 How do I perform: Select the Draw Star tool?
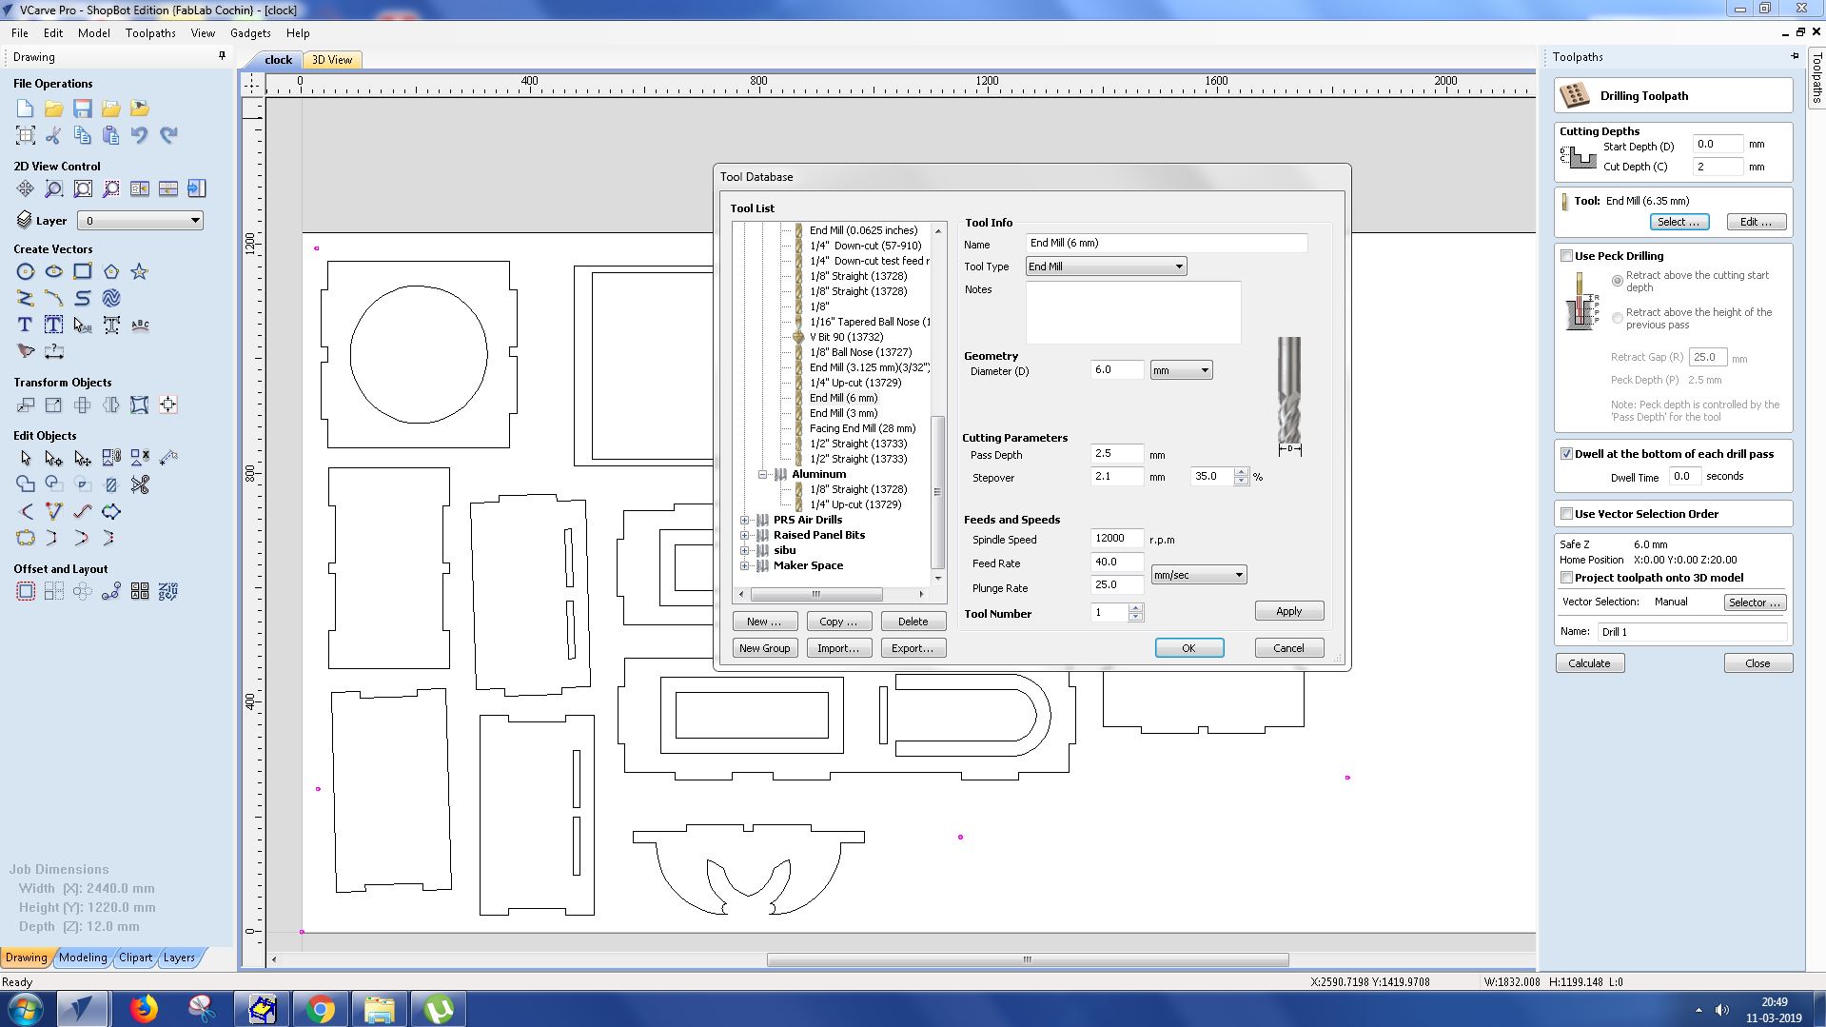point(140,272)
